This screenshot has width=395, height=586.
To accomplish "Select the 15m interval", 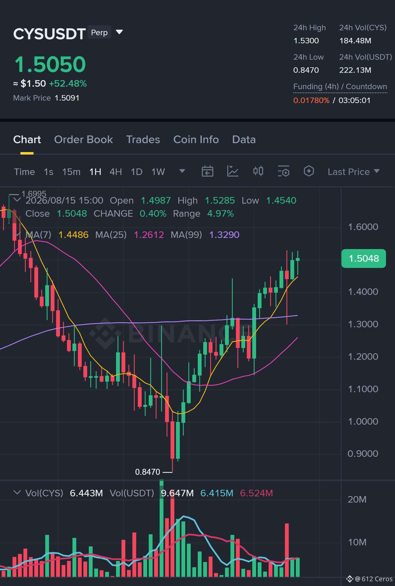I will tap(71, 172).
